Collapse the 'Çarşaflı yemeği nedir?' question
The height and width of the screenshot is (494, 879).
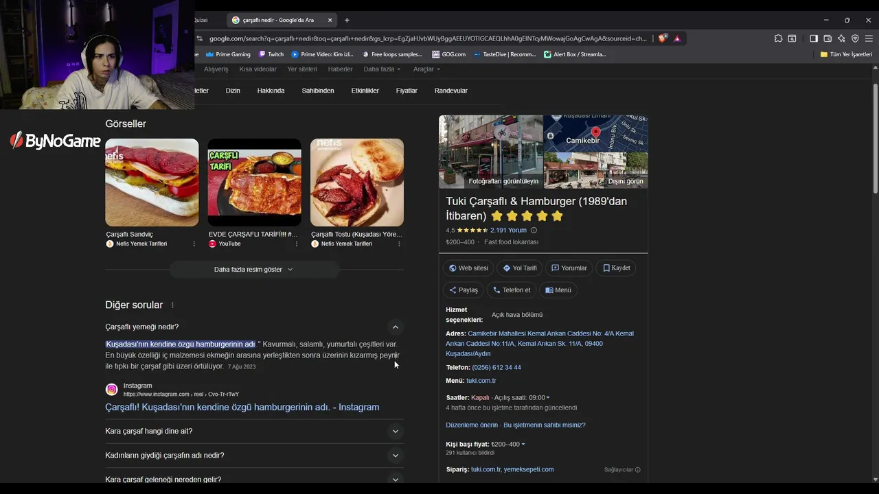click(x=395, y=327)
